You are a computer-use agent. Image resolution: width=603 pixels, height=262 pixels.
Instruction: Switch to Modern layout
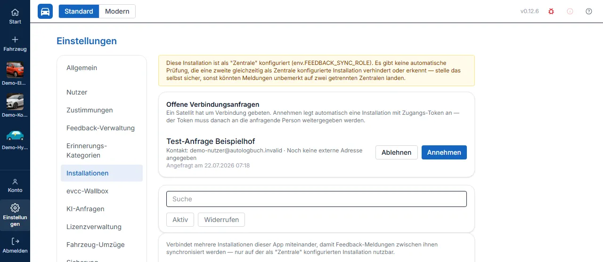click(117, 11)
